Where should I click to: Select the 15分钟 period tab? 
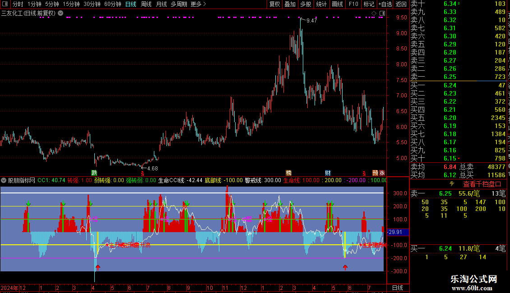tap(71, 4)
